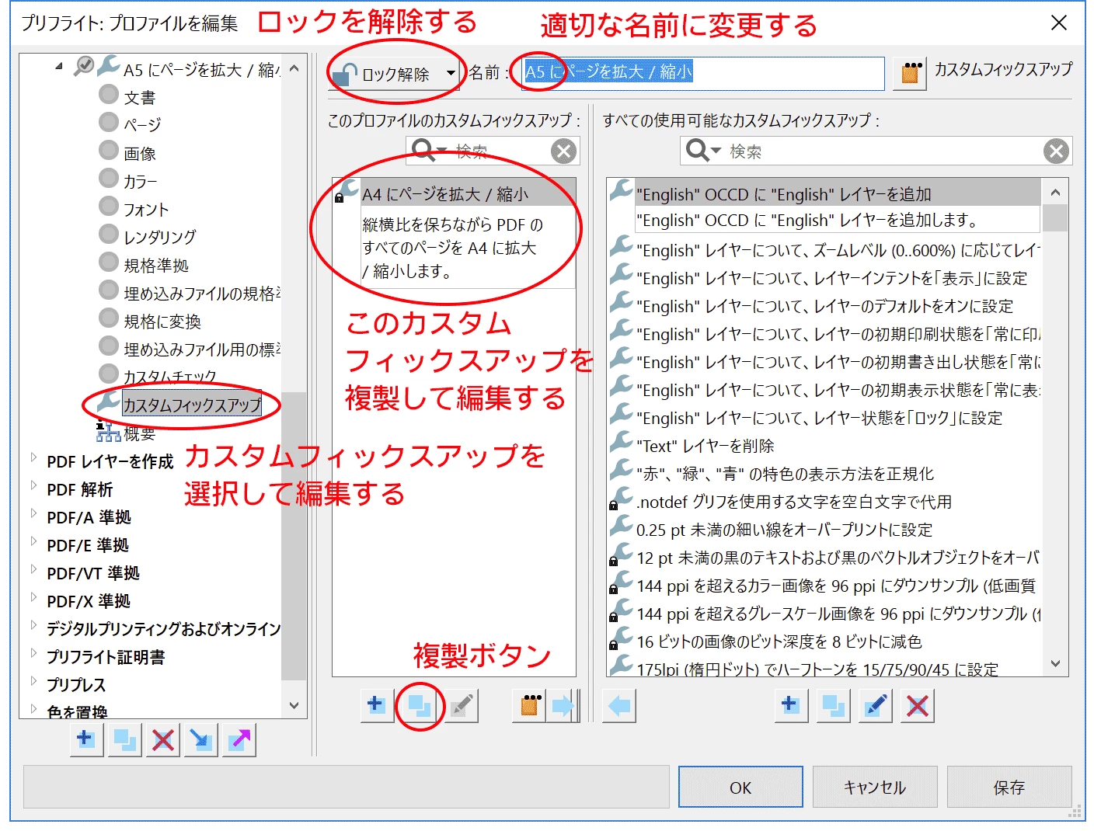Click the left arrow to assign a fixup to the profile
The width and height of the screenshot is (1094, 831).
(619, 706)
